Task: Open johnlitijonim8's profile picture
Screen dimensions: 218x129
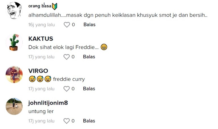Action: pos(14,106)
